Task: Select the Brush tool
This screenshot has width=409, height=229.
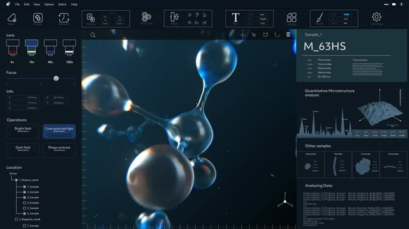Action: pyautogui.click(x=320, y=17)
